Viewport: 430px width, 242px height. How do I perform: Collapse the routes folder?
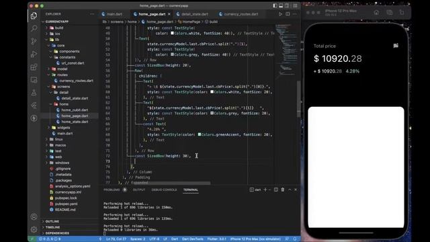point(62,75)
